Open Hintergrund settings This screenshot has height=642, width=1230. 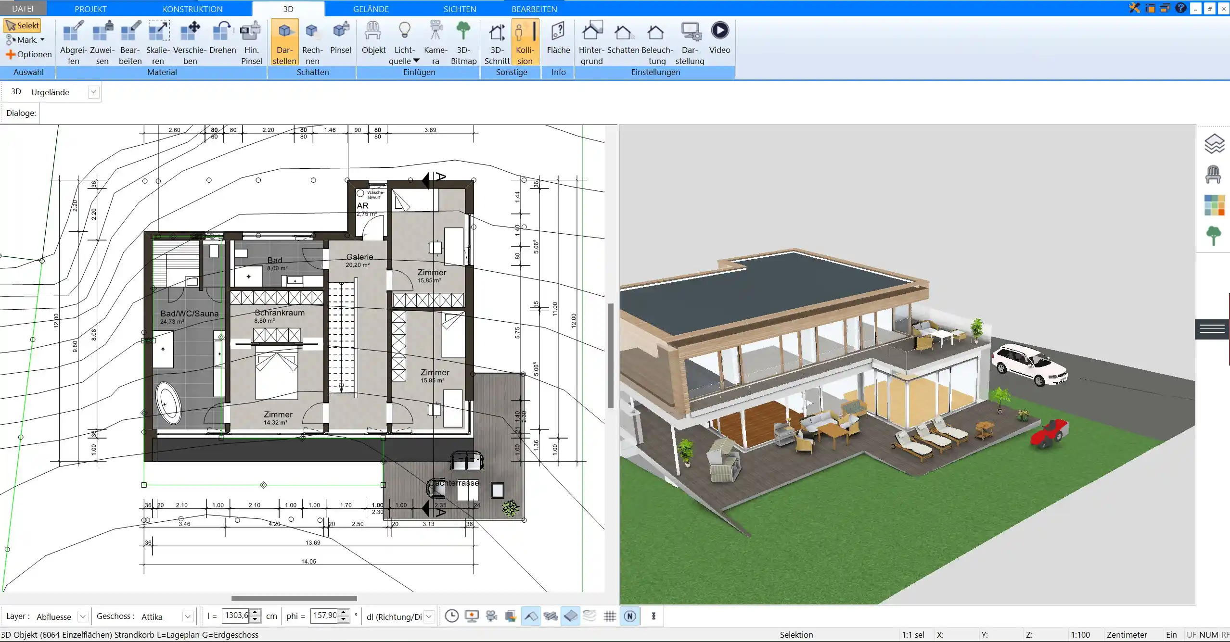tap(591, 42)
